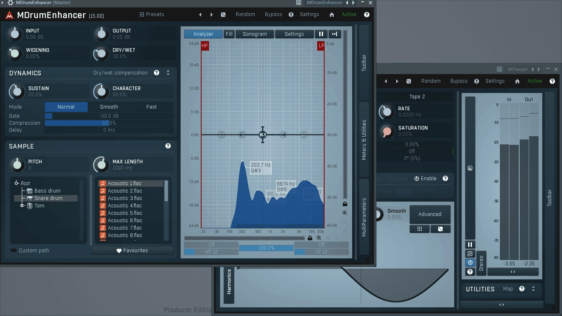
Task: Open the analyzer Settings tab
Action: tap(294, 34)
